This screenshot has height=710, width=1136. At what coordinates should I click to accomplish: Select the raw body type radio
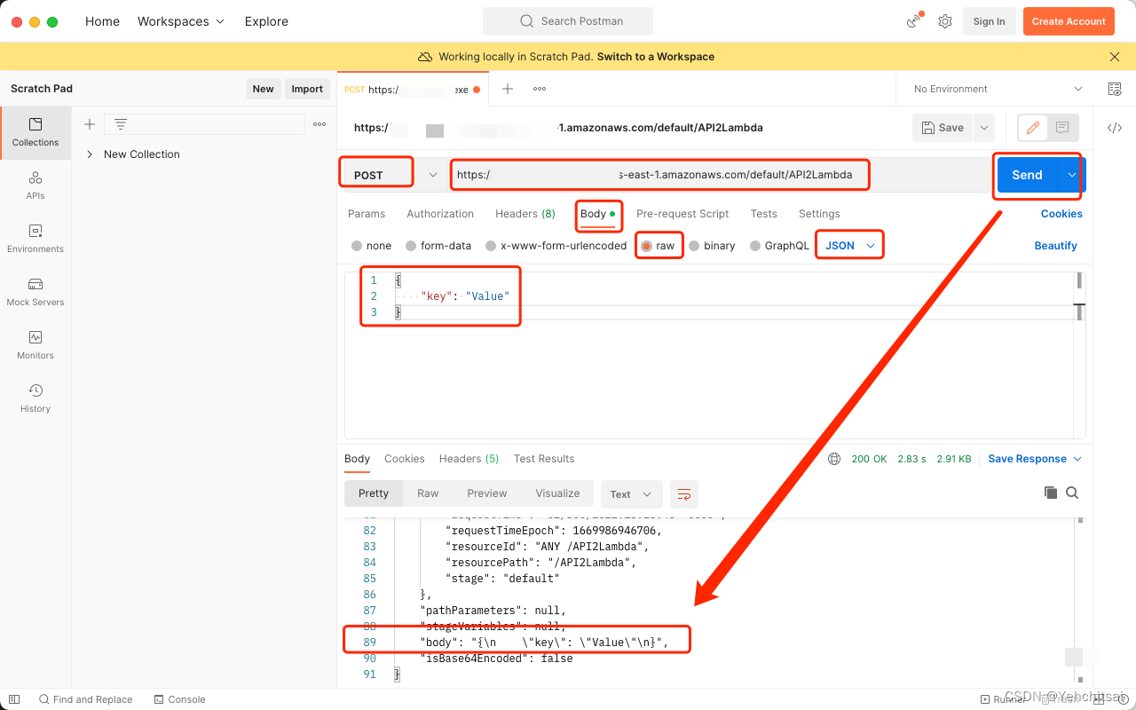pos(647,246)
